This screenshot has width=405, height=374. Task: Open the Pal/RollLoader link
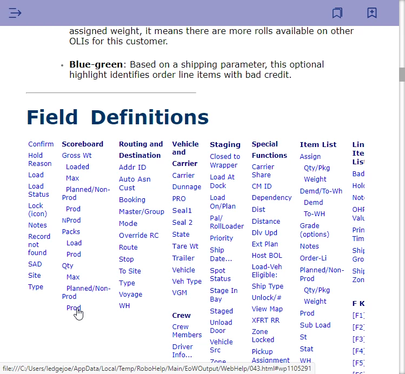[x=227, y=222]
